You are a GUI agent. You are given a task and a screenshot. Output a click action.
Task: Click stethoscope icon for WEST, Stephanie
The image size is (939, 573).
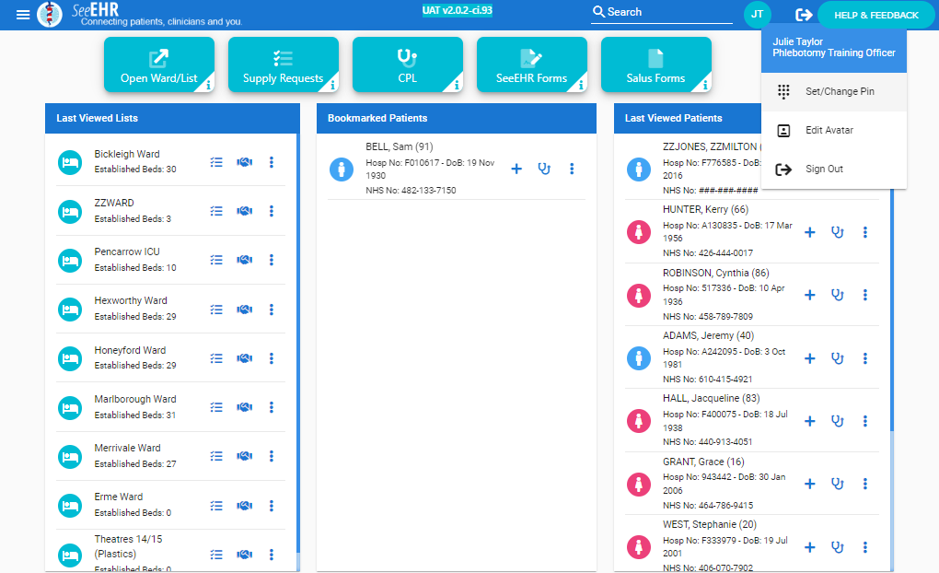(837, 547)
